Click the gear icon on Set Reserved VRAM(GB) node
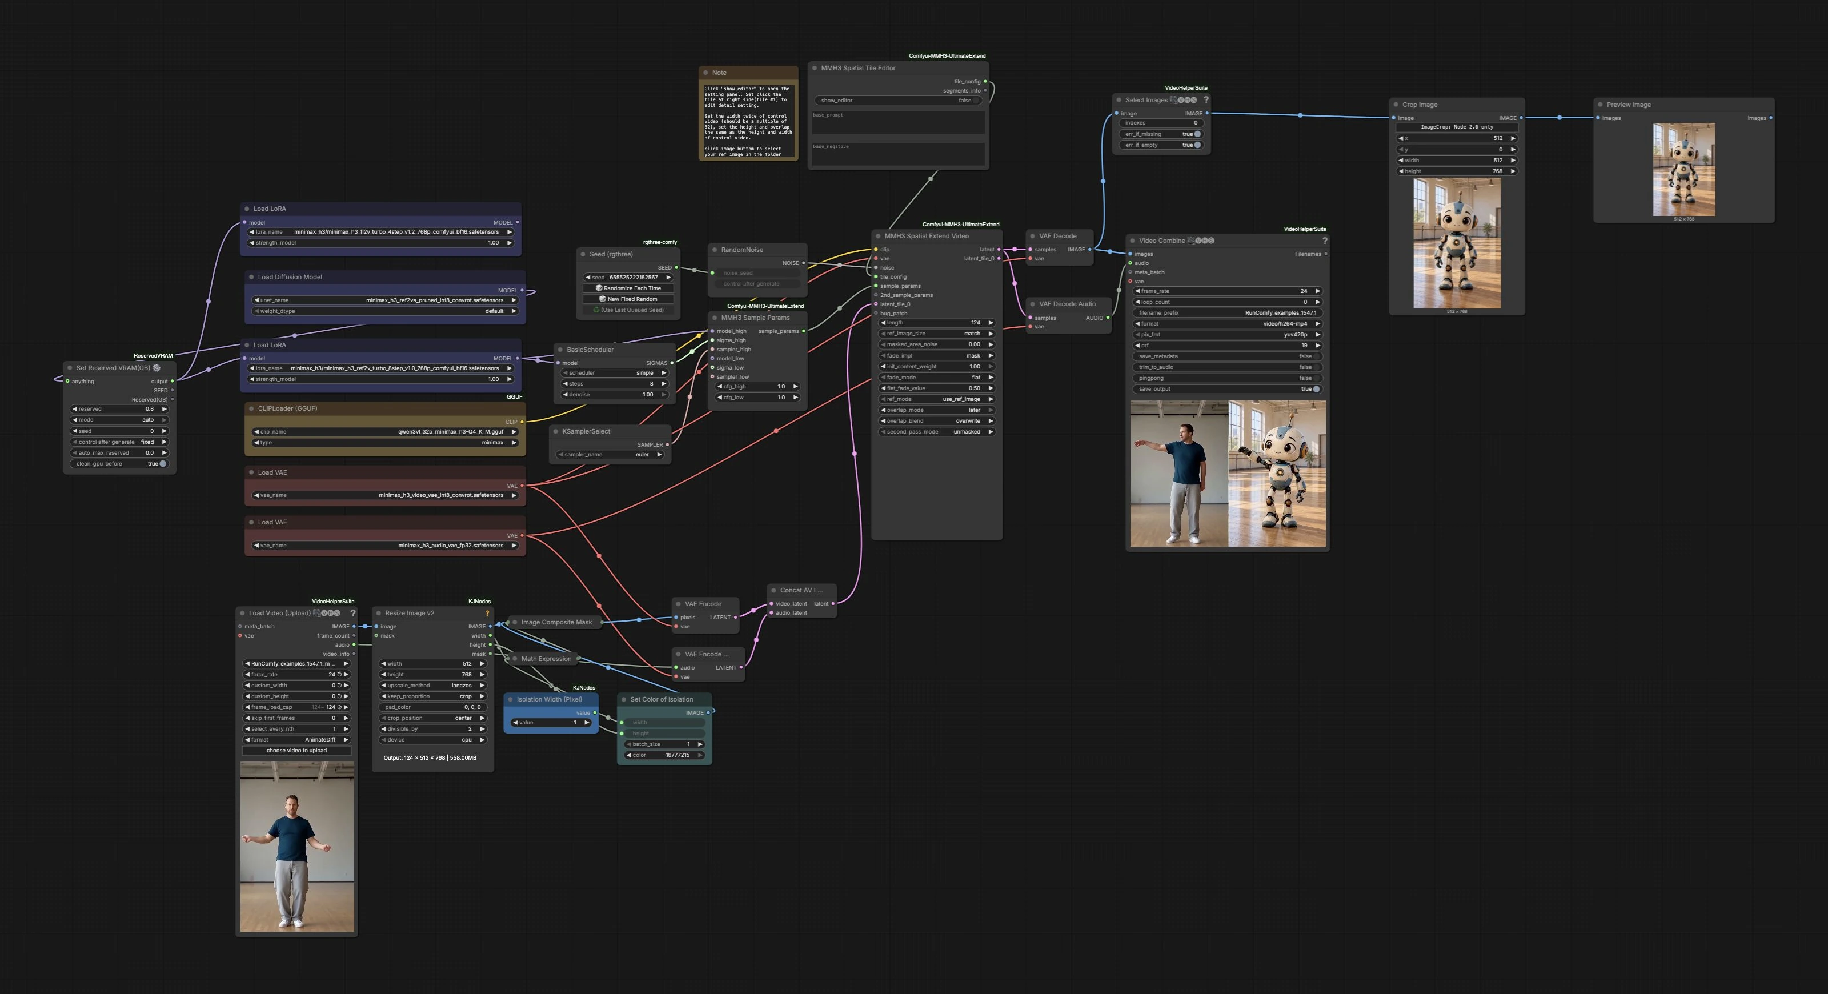This screenshot has height=994, width=1828. 157,367
